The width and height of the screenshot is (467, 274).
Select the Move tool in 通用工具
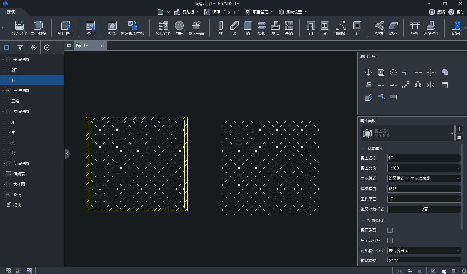tap(368, 72)
